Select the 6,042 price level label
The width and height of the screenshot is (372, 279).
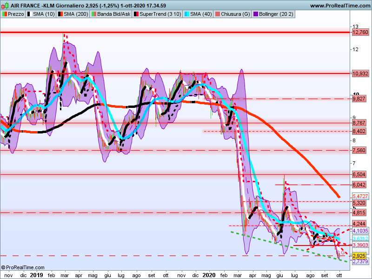pyautogui.click(x=359, y=185)
